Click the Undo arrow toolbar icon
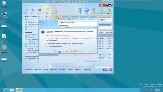This screenshot has width=163, height=92. point(33,10)
